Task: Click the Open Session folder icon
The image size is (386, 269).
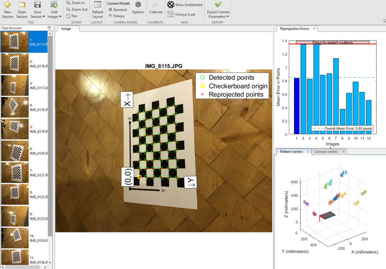Action: point(22,5)
